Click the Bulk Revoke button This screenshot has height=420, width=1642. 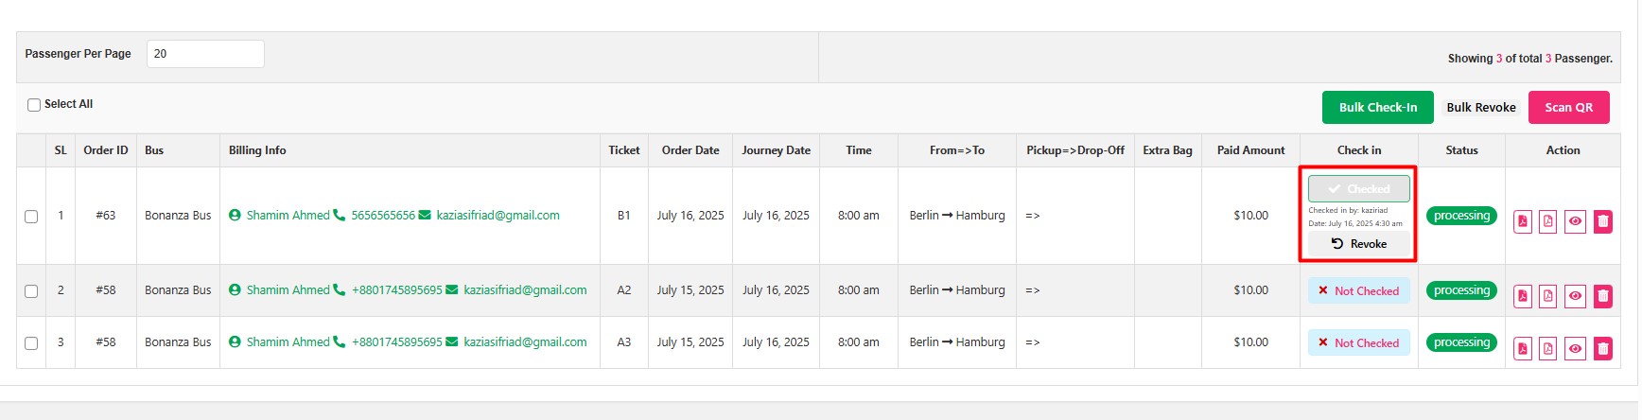coord(1480,108)
